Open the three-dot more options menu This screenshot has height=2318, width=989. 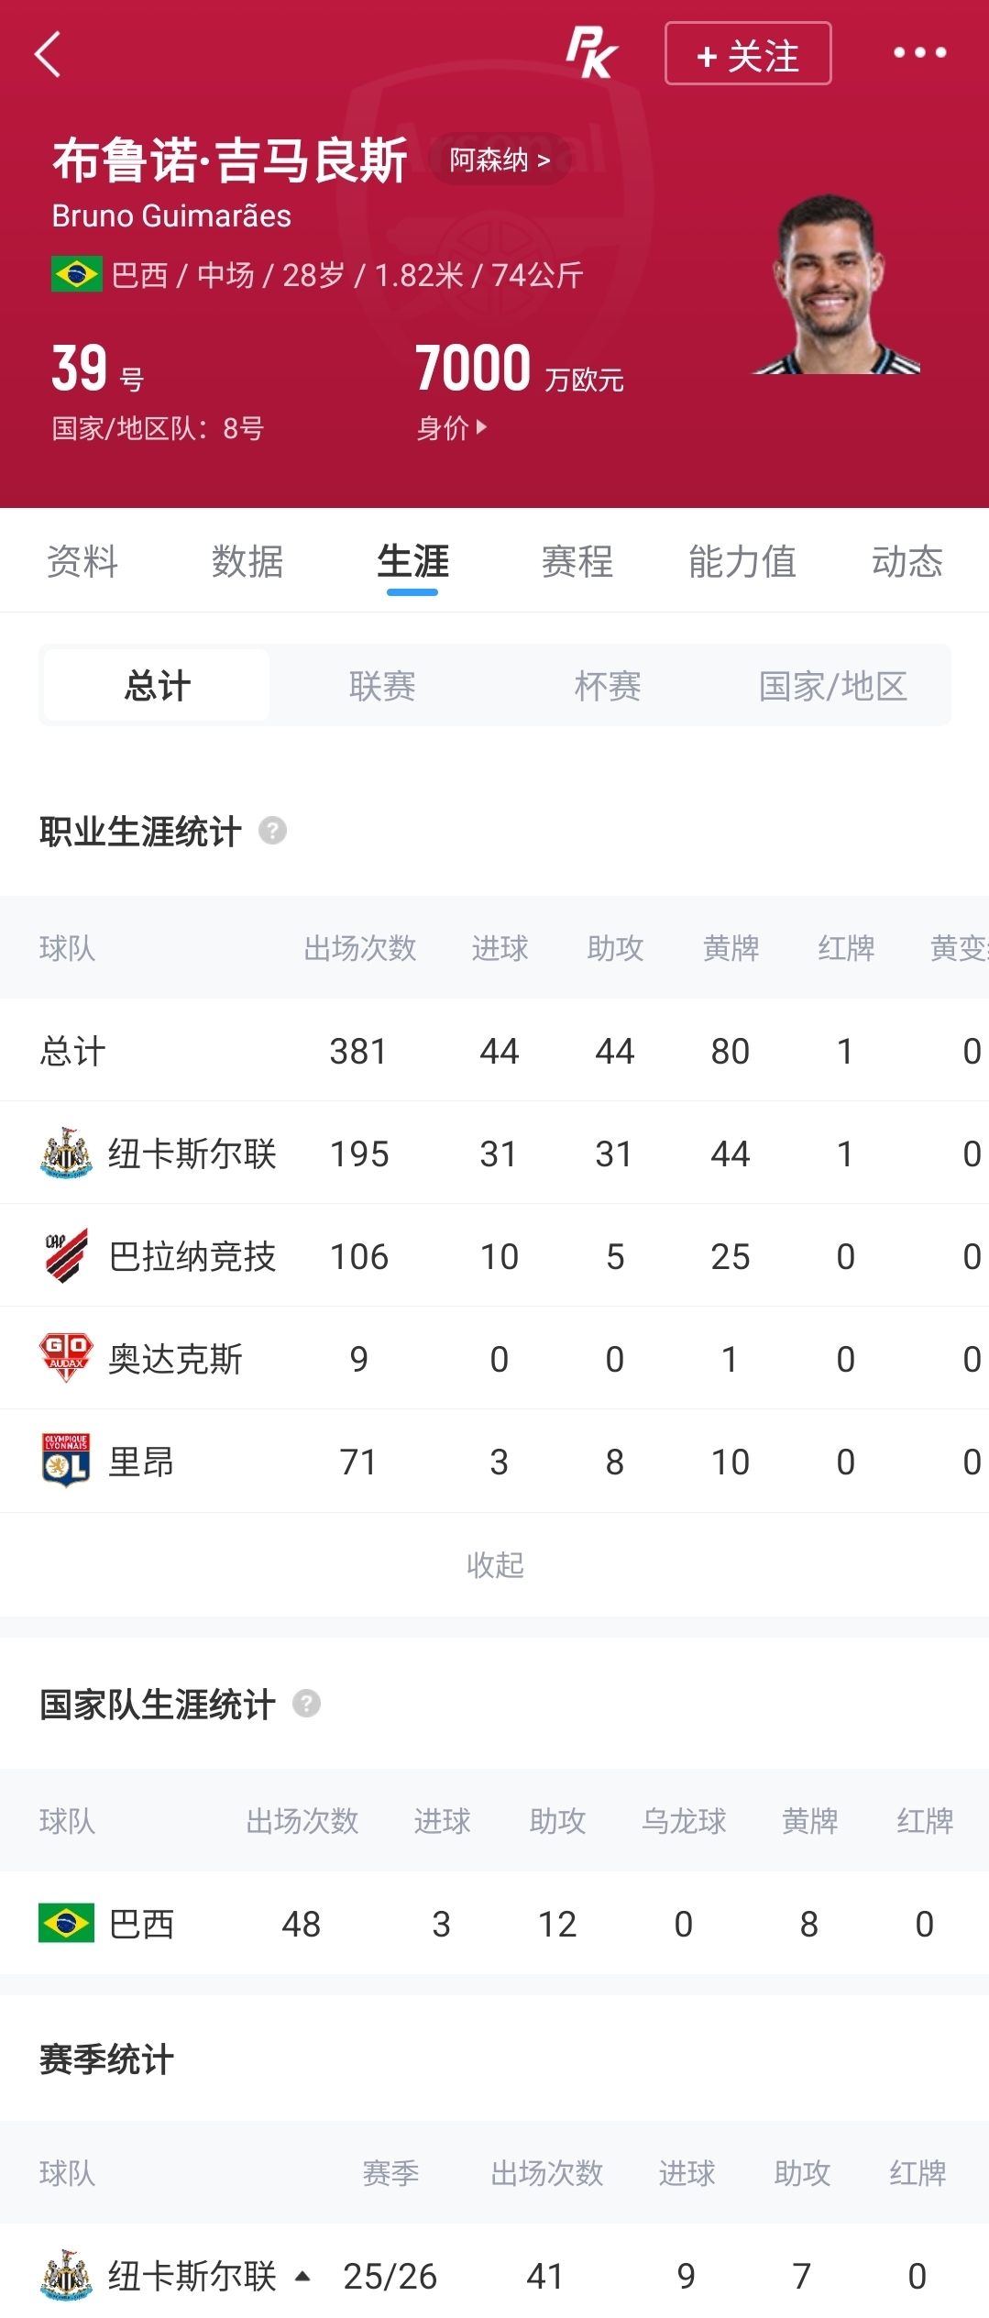pos(920,53)
